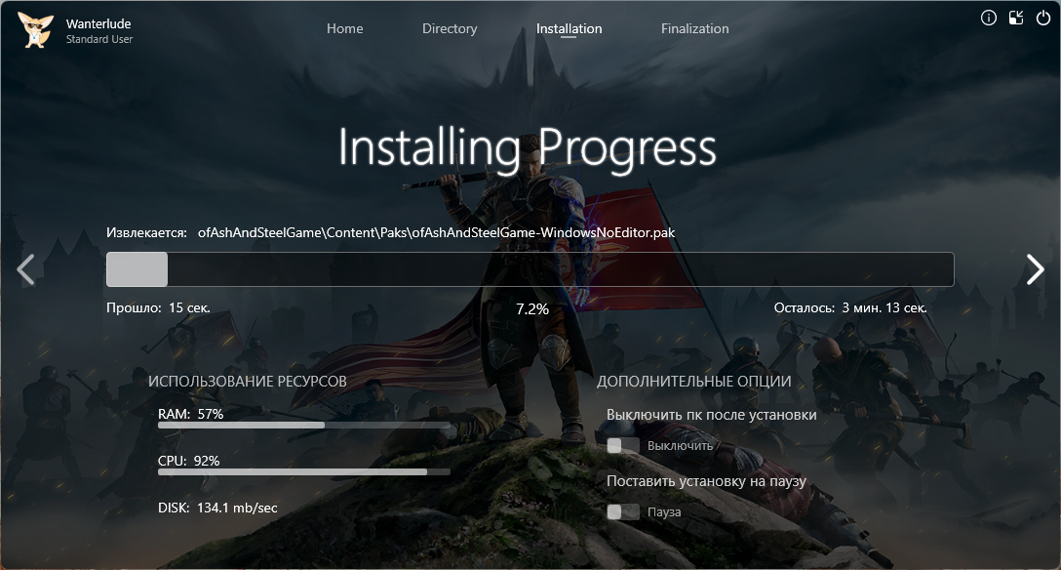
Task: Click the CPU usage bar
Action: [x=303, y=471]
